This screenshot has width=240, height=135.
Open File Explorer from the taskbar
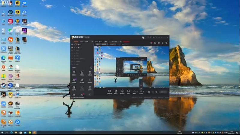point(16,133)
